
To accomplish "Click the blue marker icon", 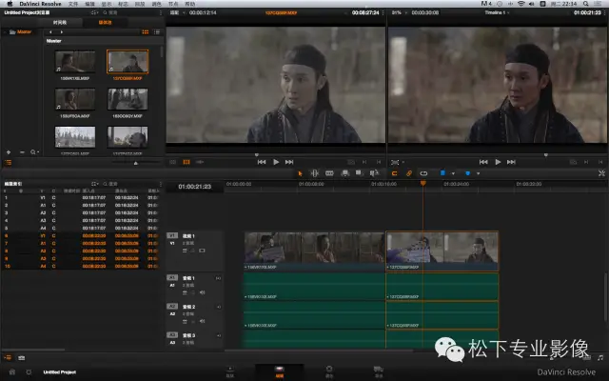I will tap(467, 173).
